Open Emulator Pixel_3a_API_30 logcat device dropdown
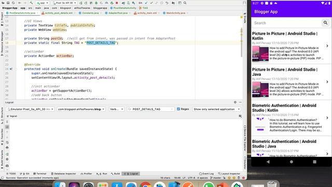The width and height of the screenshot is (332, 187). [30, 109]
